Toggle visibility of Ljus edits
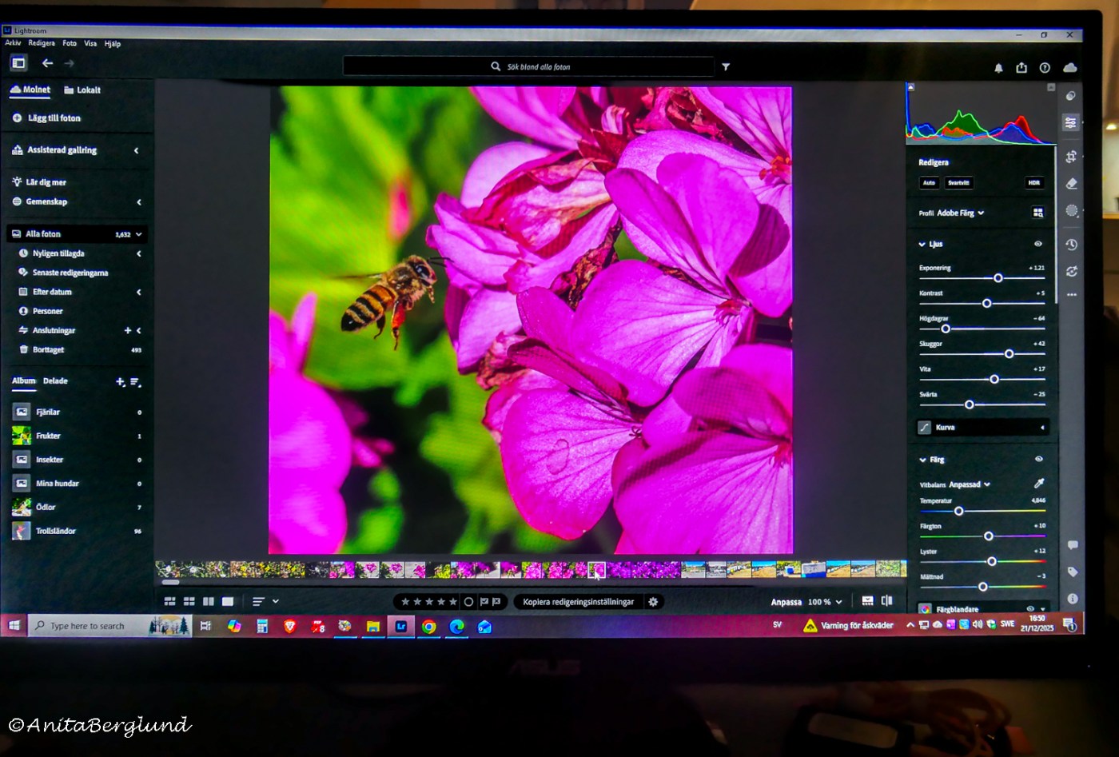The height and width of the screenshot is (757, 1119). pos(1038,244)
